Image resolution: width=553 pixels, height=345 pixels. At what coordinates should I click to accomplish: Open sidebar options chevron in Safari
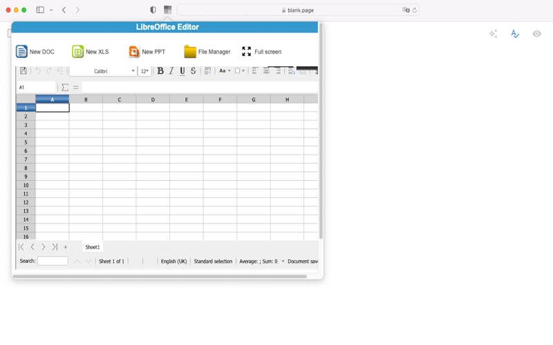(x=51, y=10)
